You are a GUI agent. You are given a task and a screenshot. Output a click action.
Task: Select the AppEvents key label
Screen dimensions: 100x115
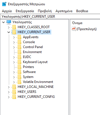(31, 37)
